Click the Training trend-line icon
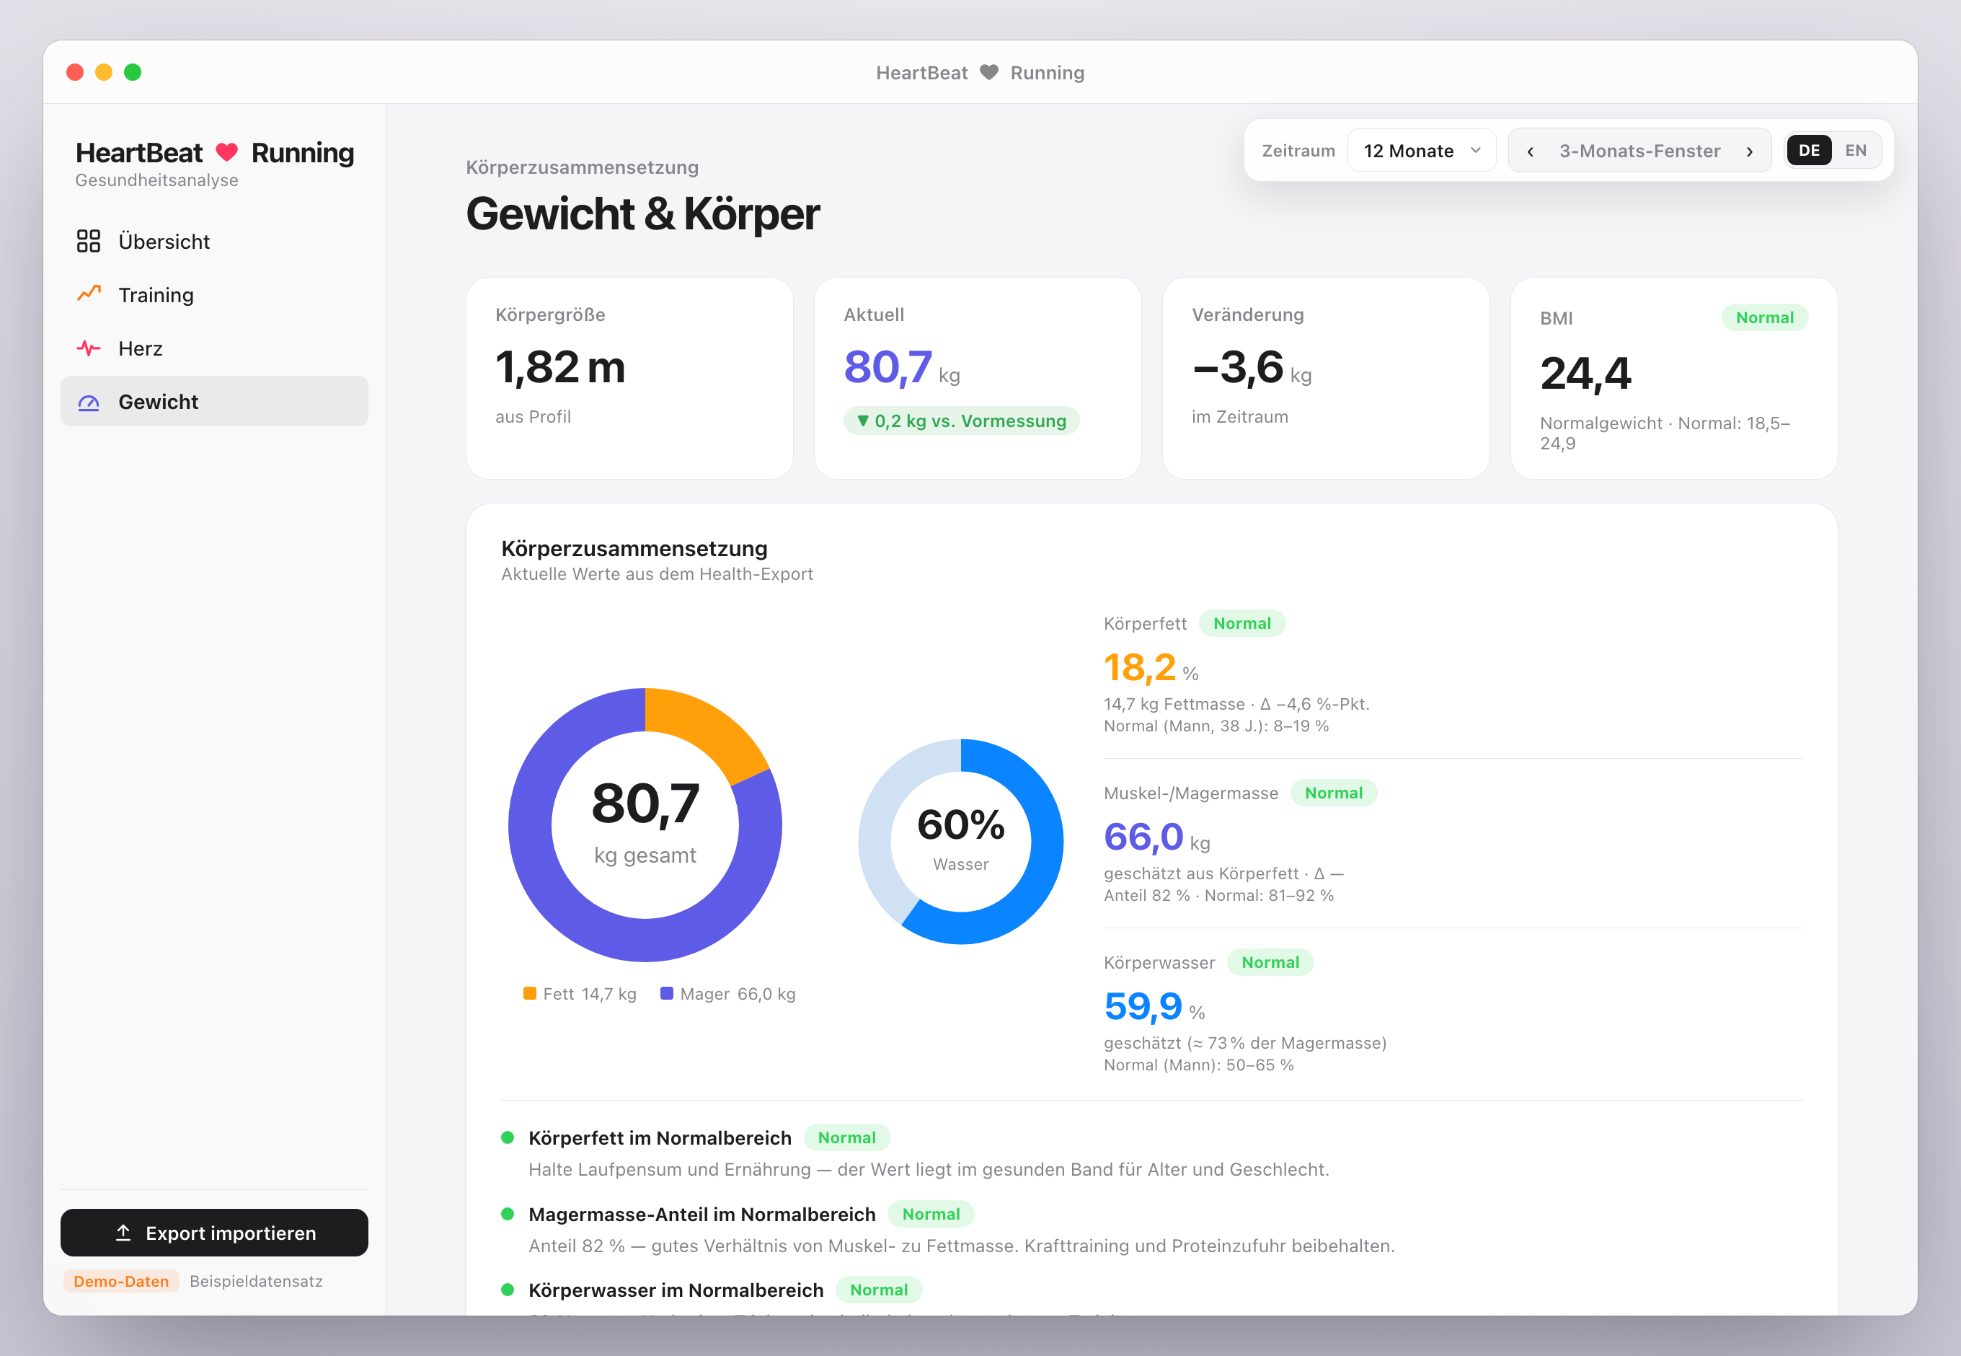This screenshot has width=1961, height=1356. coord(89,294)
